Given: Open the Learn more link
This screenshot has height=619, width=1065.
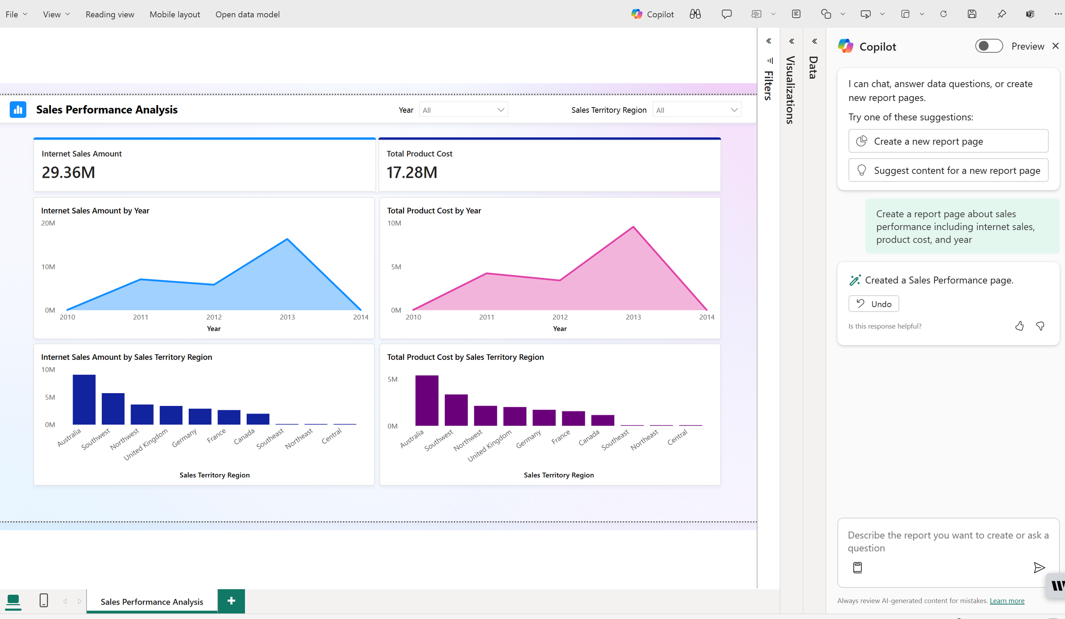Looking at the screenshot, I should tap(1007, 601).
